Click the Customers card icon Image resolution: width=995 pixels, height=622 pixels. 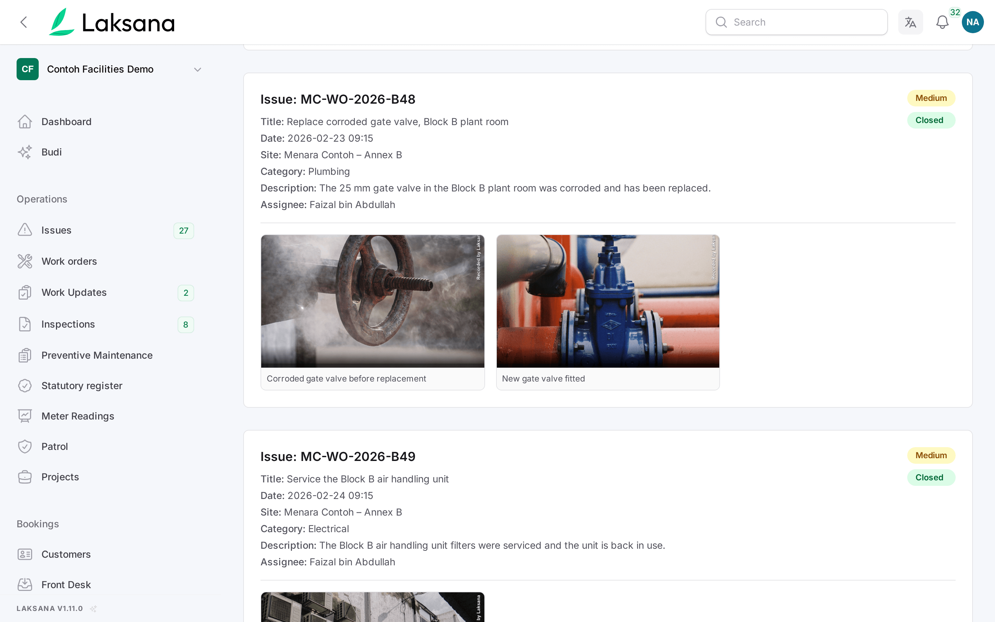(25, 555)
